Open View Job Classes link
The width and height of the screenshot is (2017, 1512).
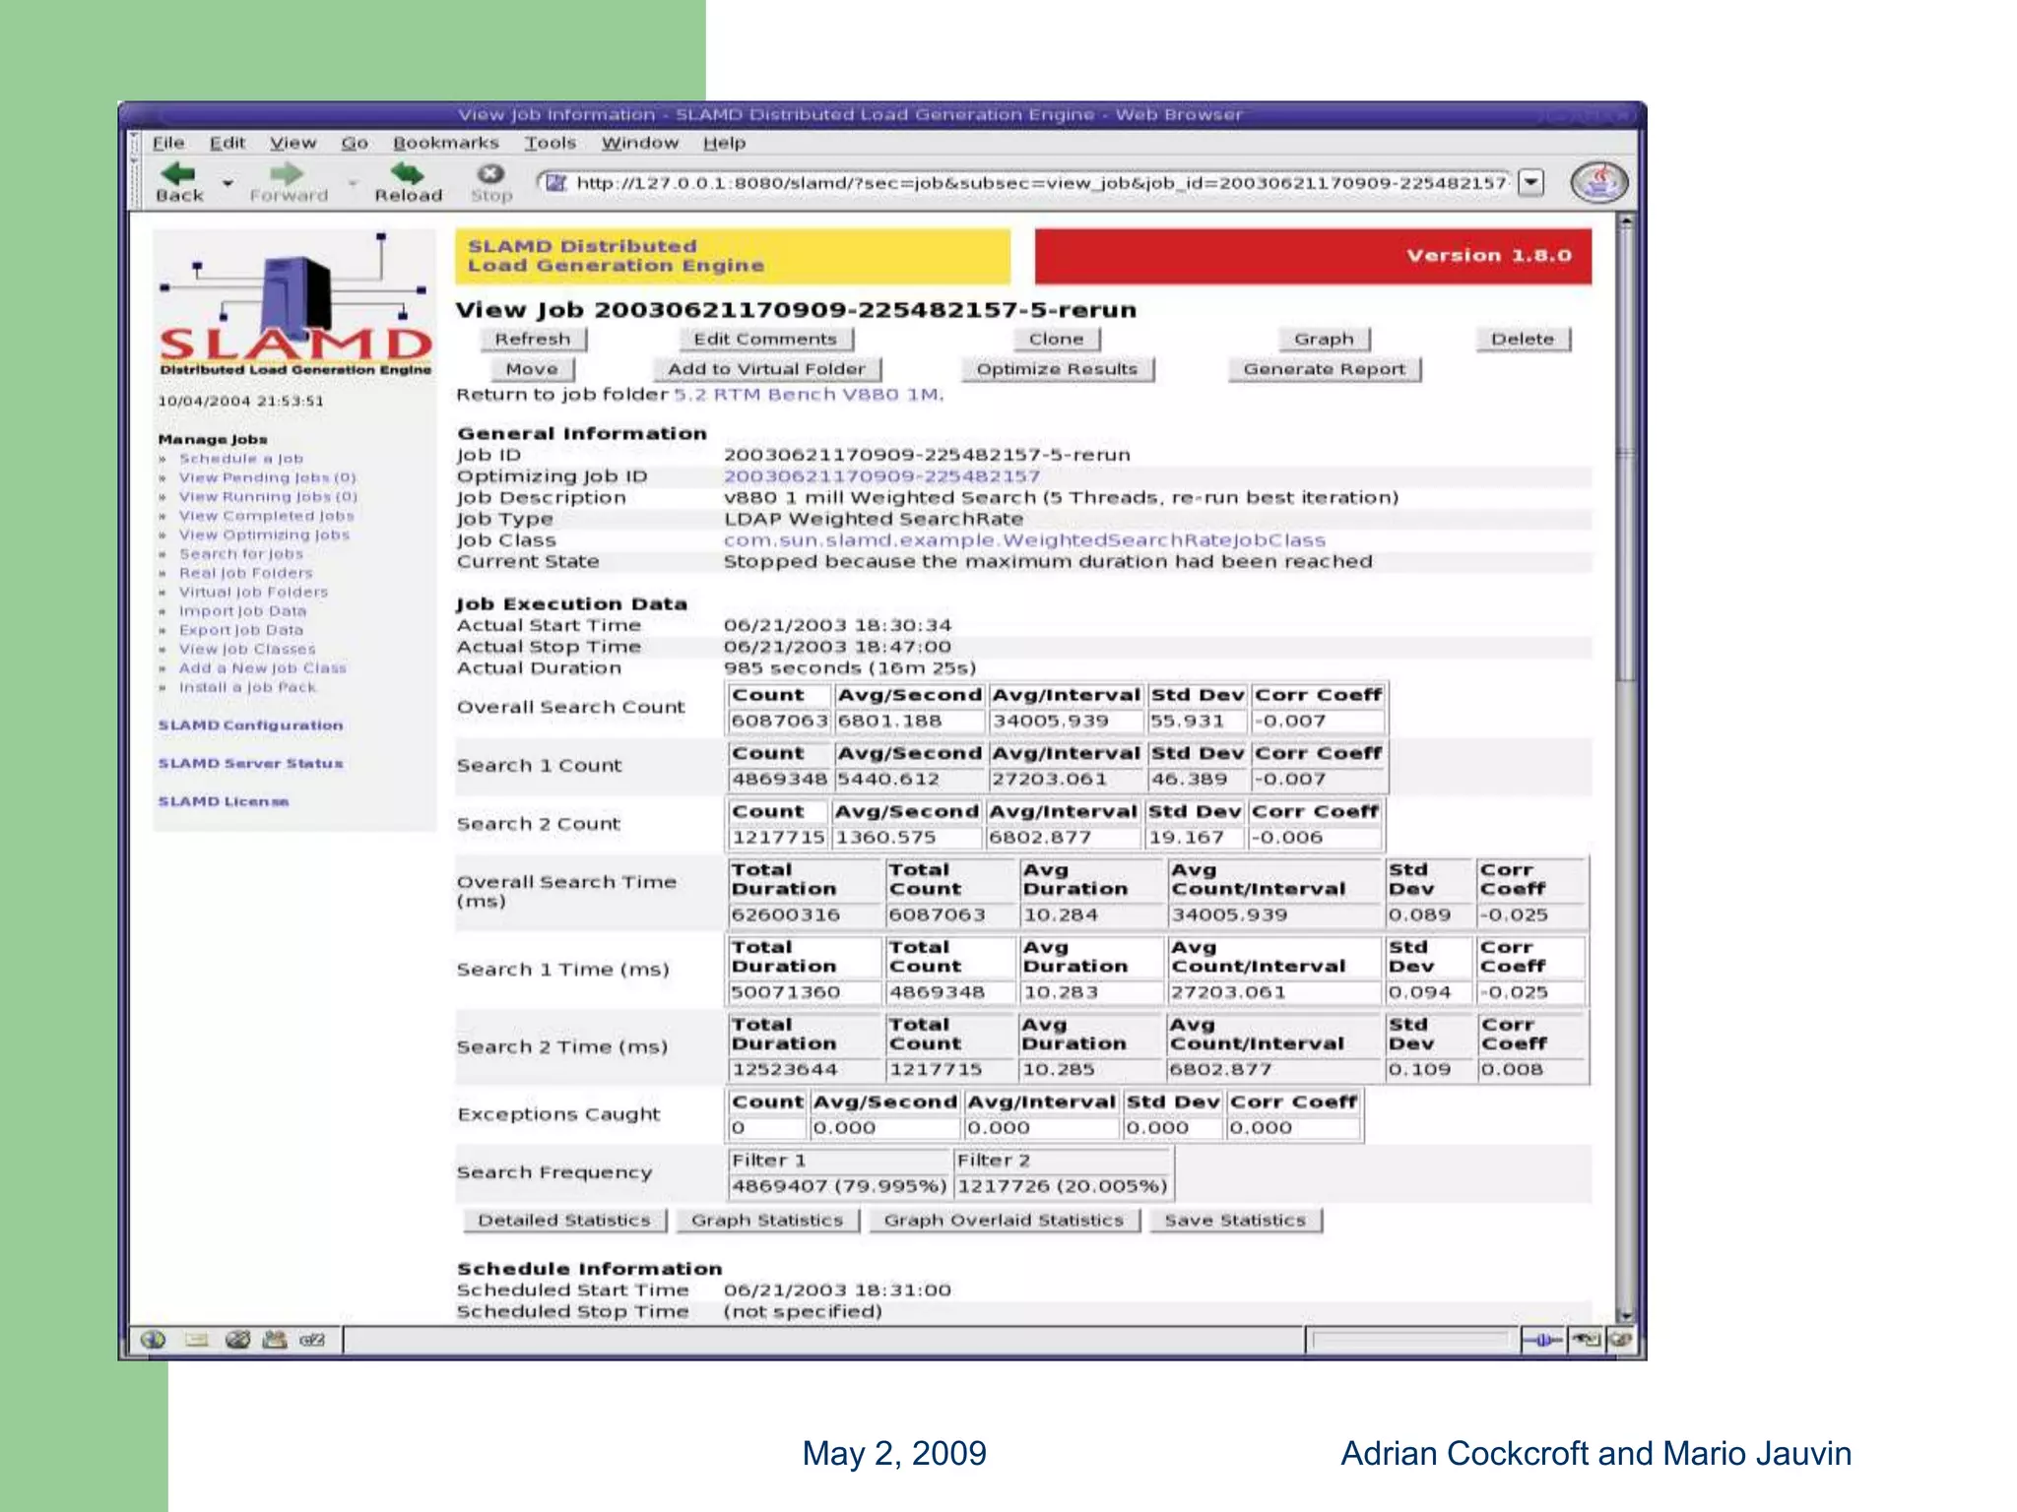(247, 650)
